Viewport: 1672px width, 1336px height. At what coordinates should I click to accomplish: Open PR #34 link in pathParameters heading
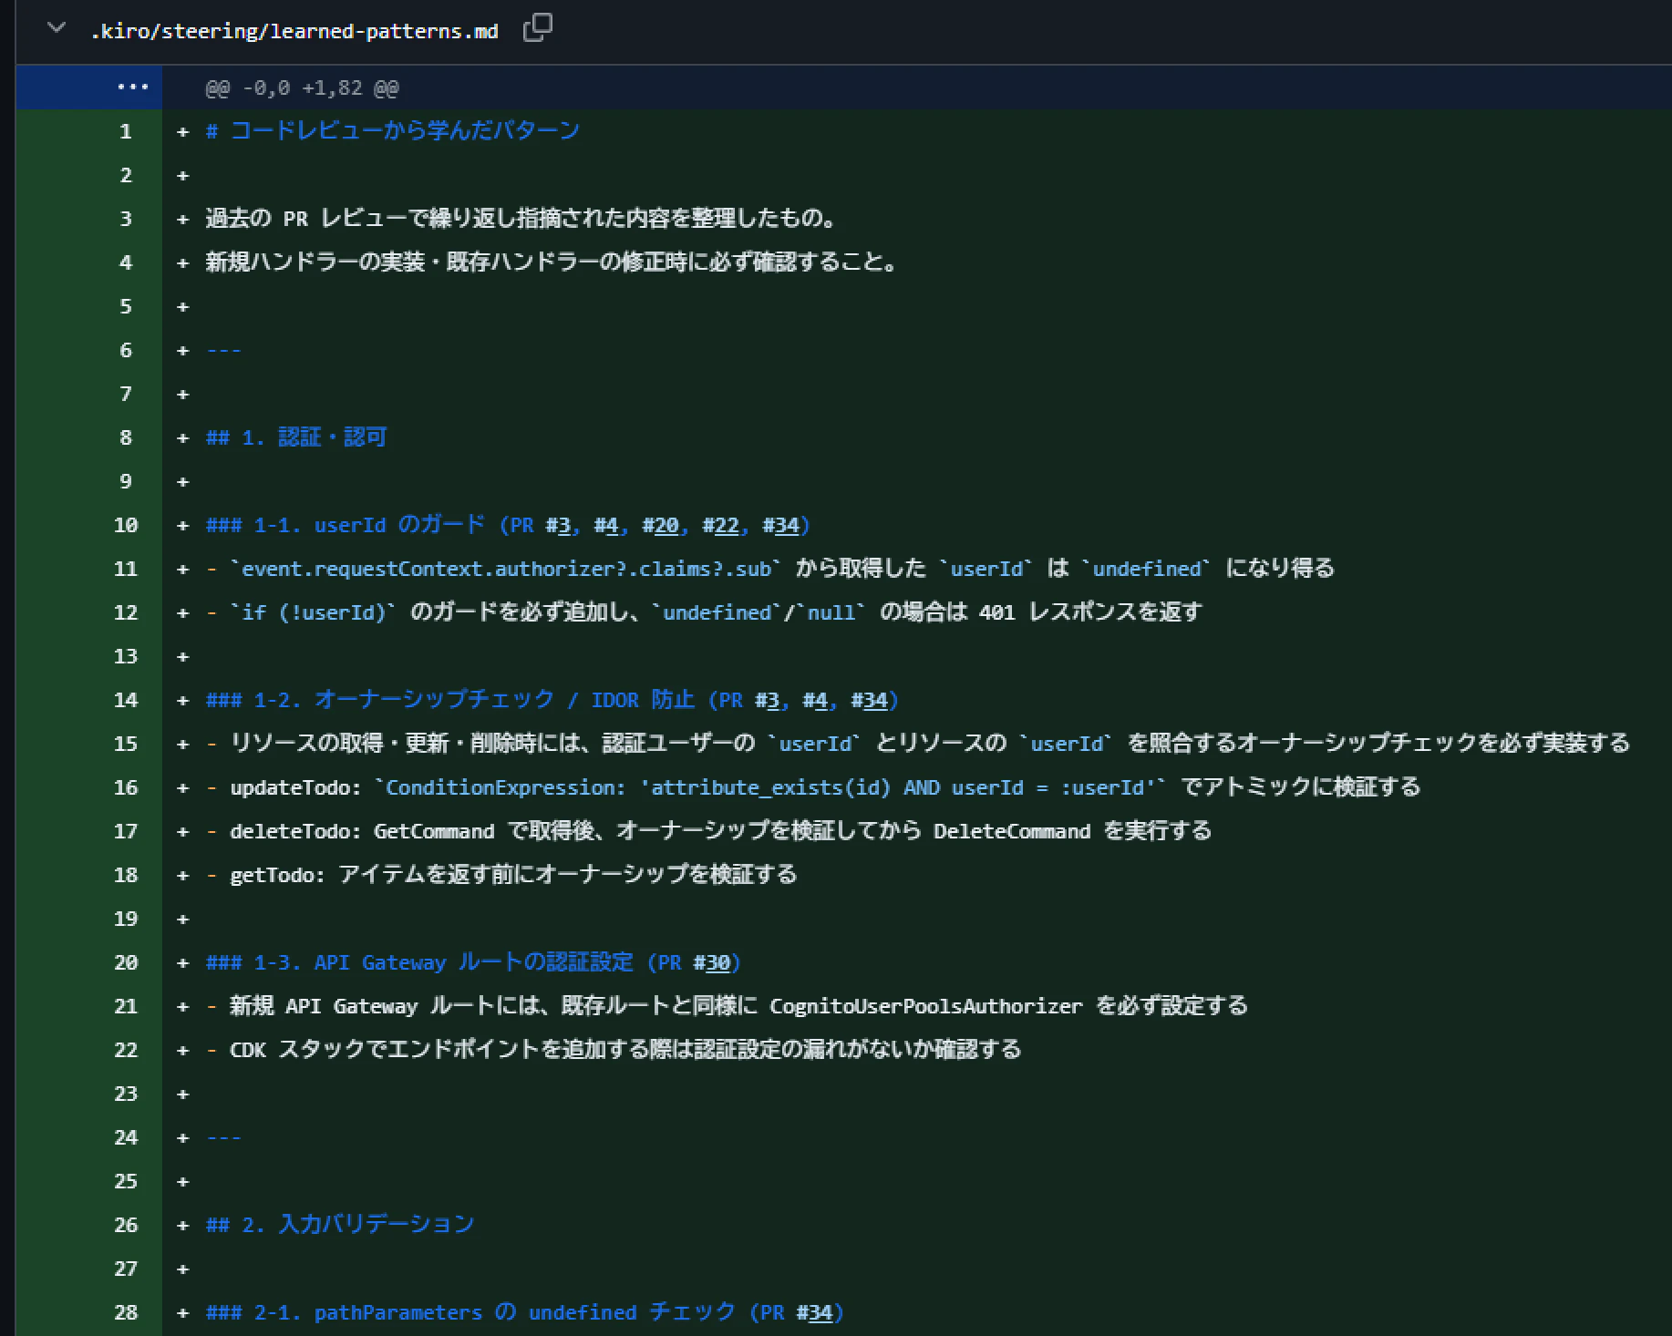click(815, 1313)
